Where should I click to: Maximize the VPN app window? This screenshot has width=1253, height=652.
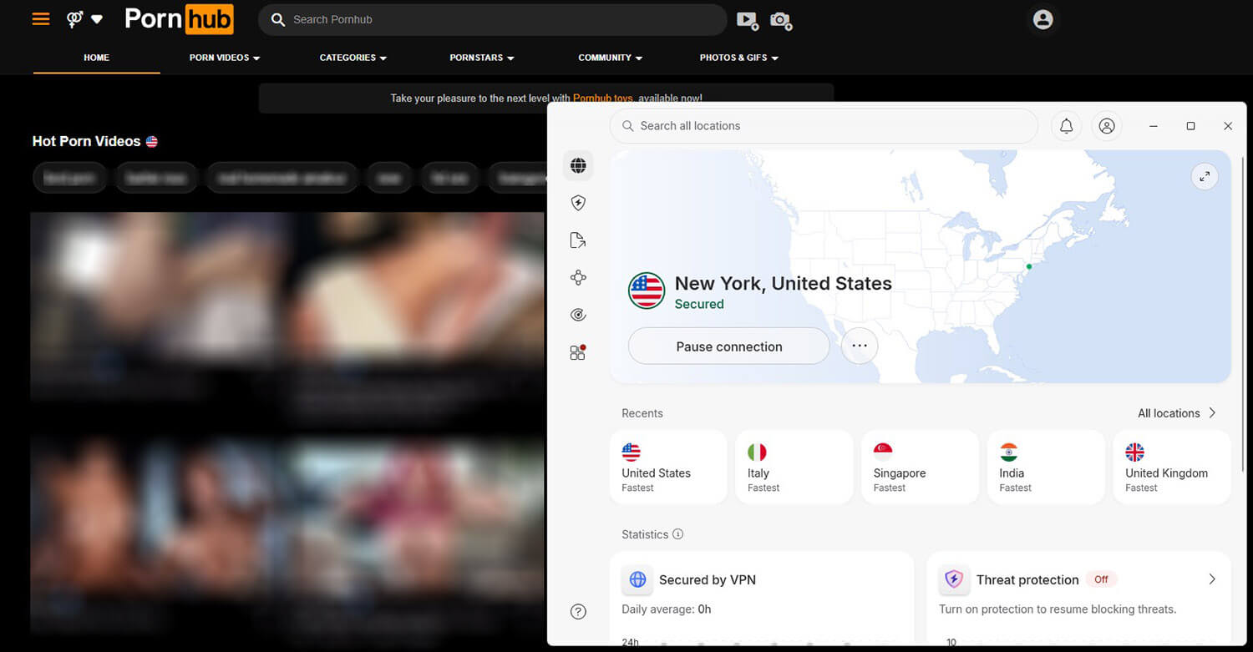(1190, 126)
